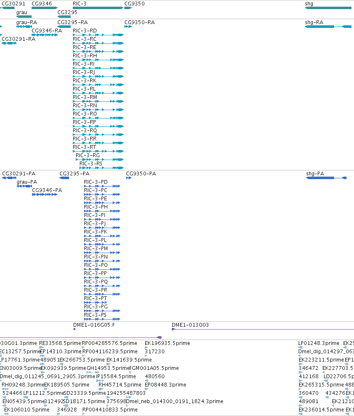Click the grau-PA protein label
The width and height of the screenshot is (354, 416).
coord(27,182)
